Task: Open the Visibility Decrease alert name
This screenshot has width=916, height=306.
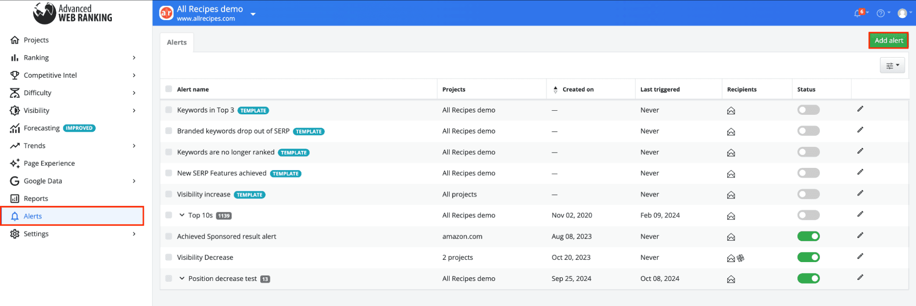Action: click(205, 258)
